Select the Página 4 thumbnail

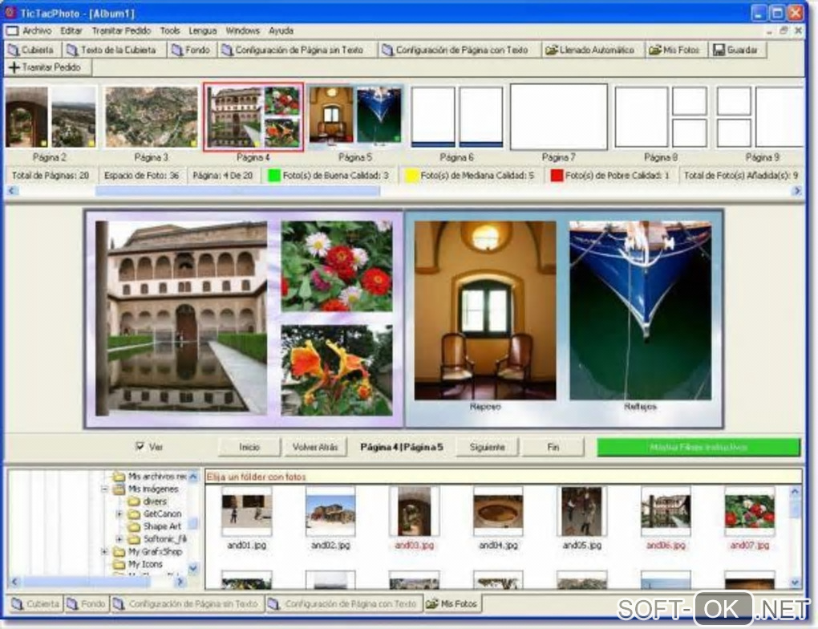click(253, 117)
